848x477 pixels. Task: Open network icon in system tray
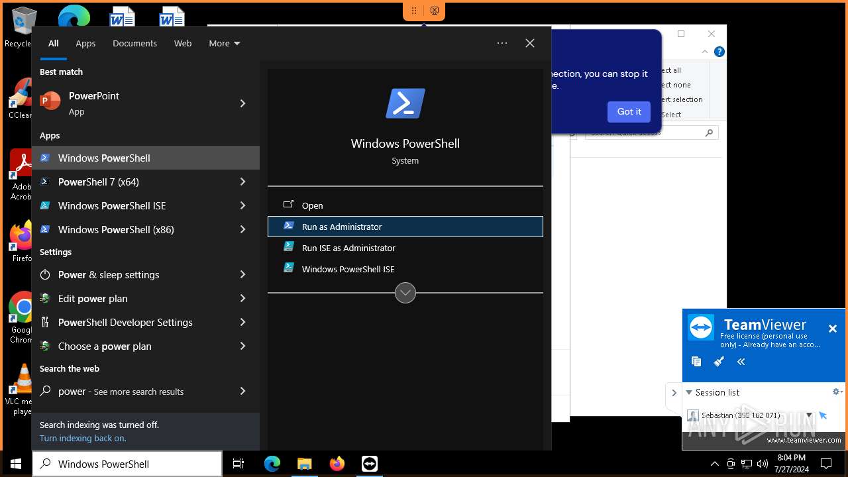click(x=747, y=464)
